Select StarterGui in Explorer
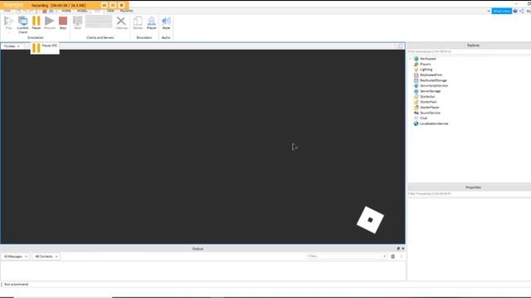 [427, 97]
